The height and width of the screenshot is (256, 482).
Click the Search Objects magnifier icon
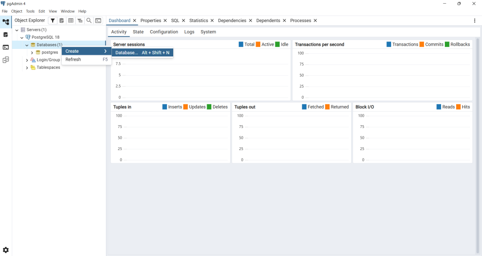pyautogui.click(x=89, y=21)
